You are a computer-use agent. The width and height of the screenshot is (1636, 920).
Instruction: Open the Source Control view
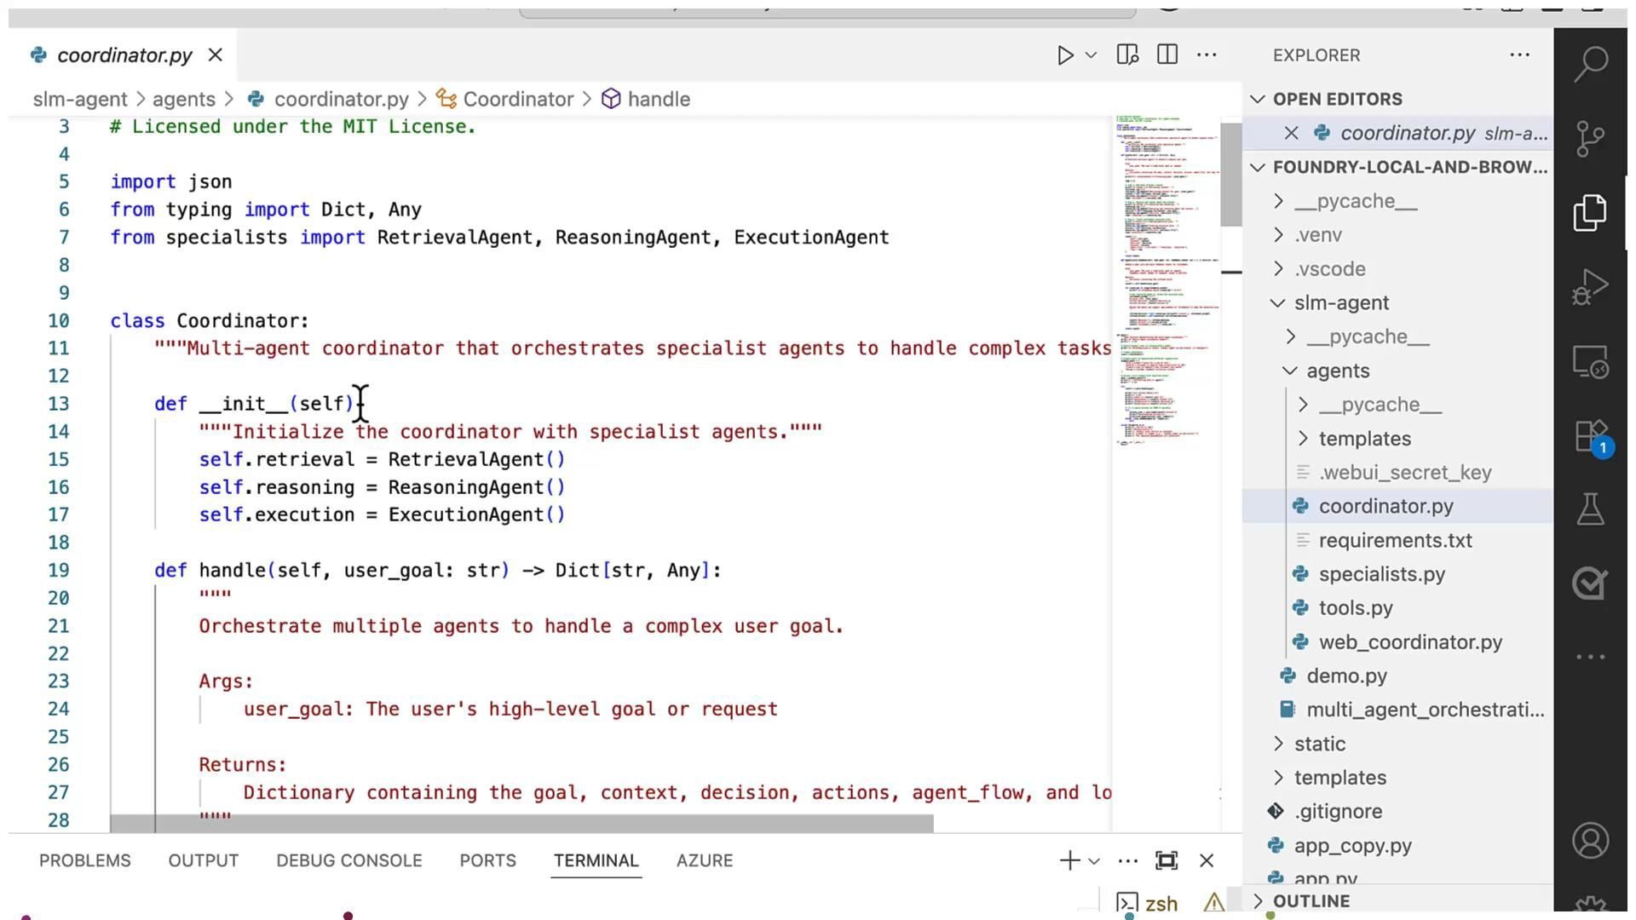pyautogui.click(x=1590, y=138)
